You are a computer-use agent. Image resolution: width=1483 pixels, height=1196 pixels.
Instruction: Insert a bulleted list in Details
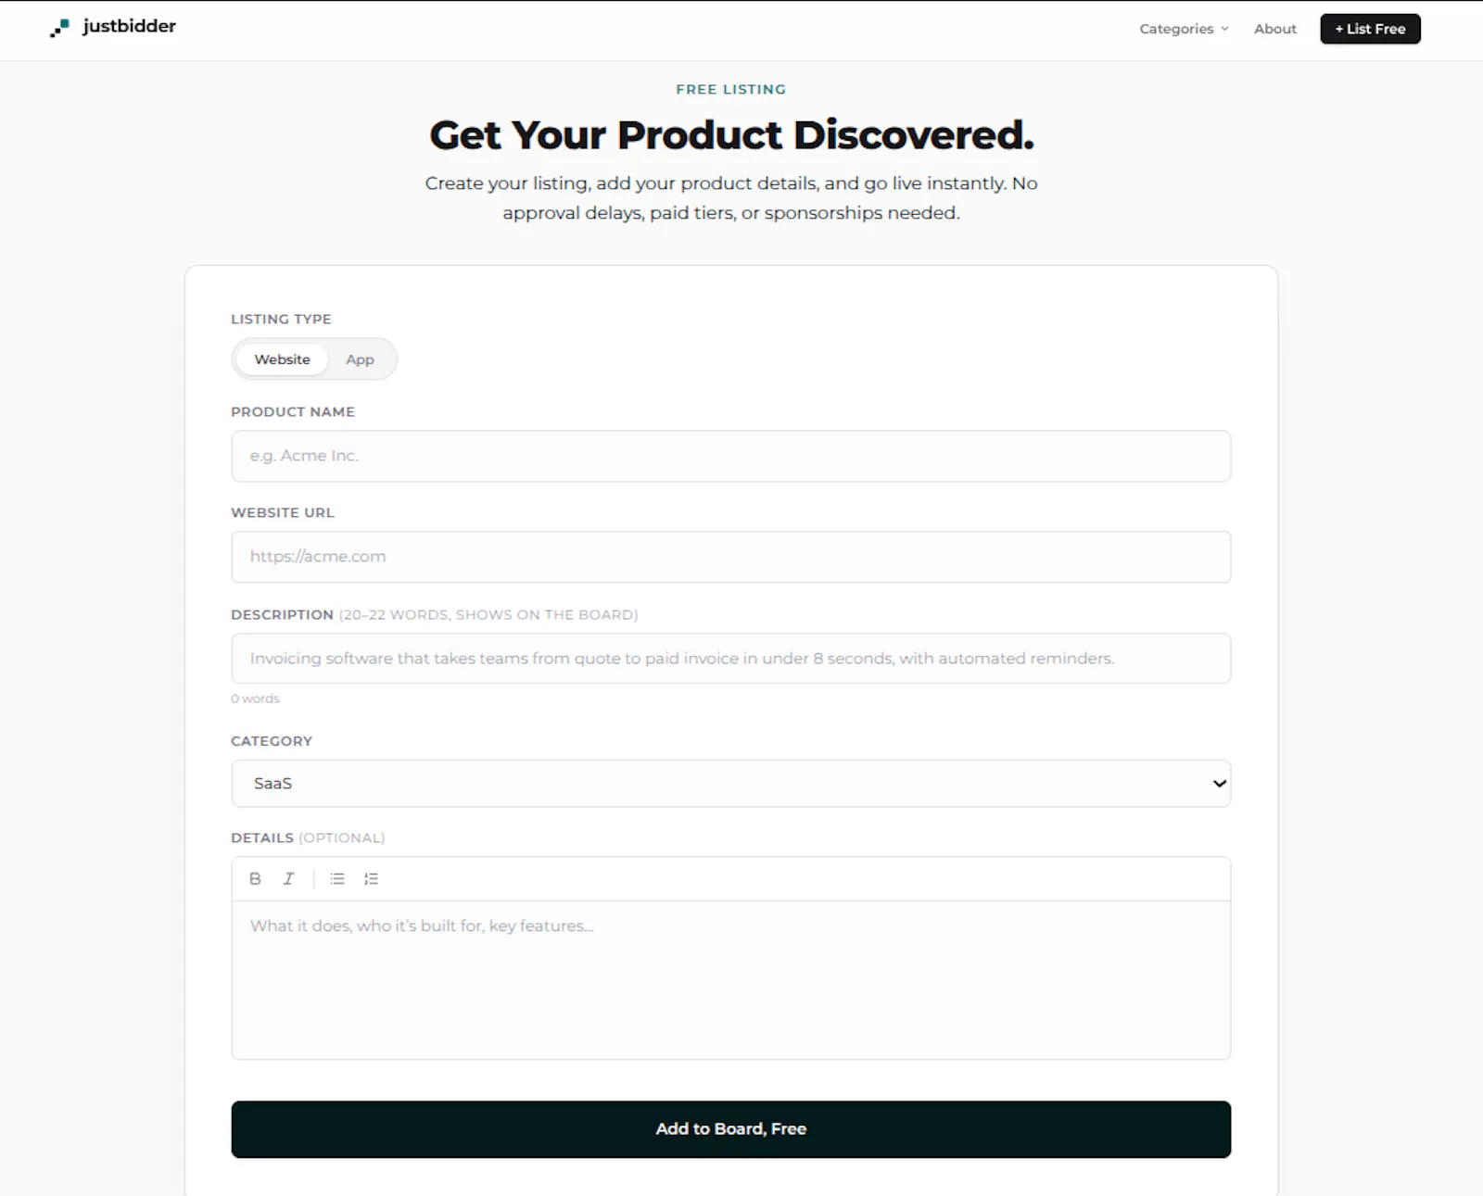[337, 878]
